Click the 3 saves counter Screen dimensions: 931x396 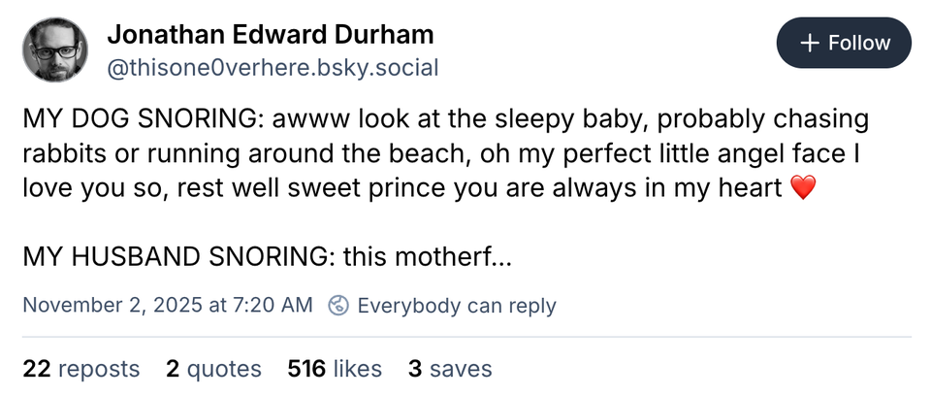450,369
